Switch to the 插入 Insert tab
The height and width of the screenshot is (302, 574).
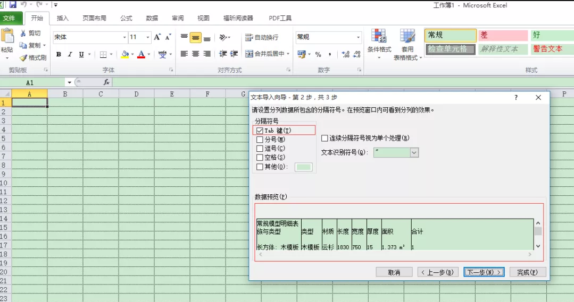(63, 18)
